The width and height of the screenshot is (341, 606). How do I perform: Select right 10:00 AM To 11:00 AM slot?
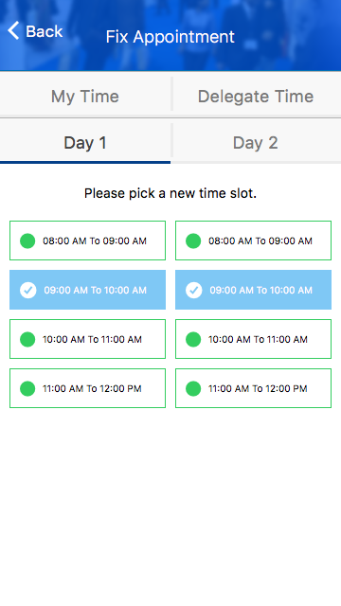(253, 339)
